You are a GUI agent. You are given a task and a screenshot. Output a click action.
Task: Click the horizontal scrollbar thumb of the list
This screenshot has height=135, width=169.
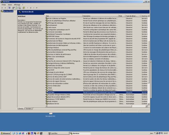pyautogui.click(x=90, y=106)
